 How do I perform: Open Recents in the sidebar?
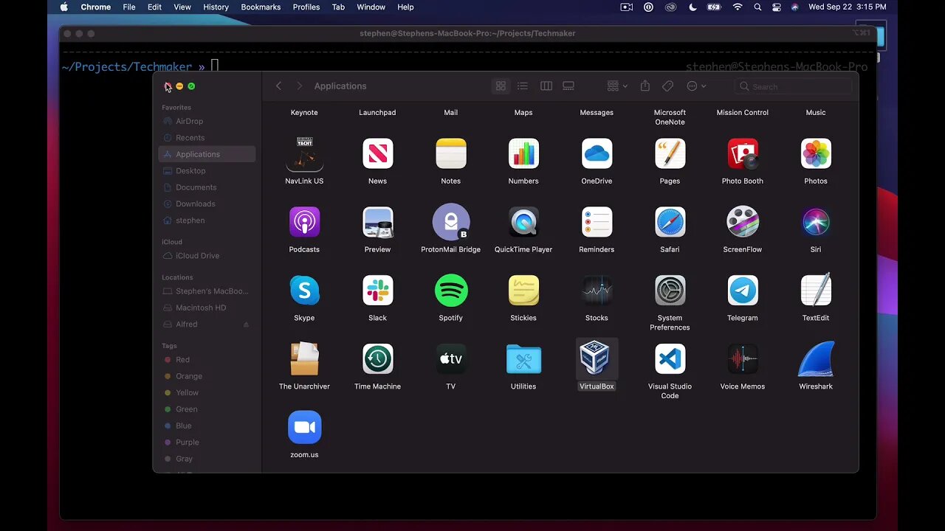[x=207, y=138]
